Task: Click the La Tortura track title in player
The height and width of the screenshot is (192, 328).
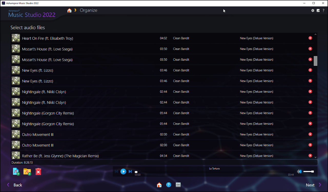Action: coord(214,169)
